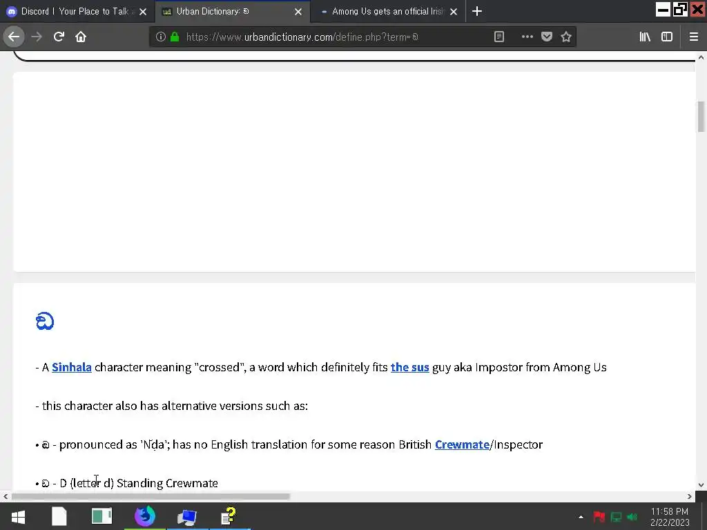Open the taskbar clock and date
The height and width of the screenshot is (530, 707).
pos(670,517)
